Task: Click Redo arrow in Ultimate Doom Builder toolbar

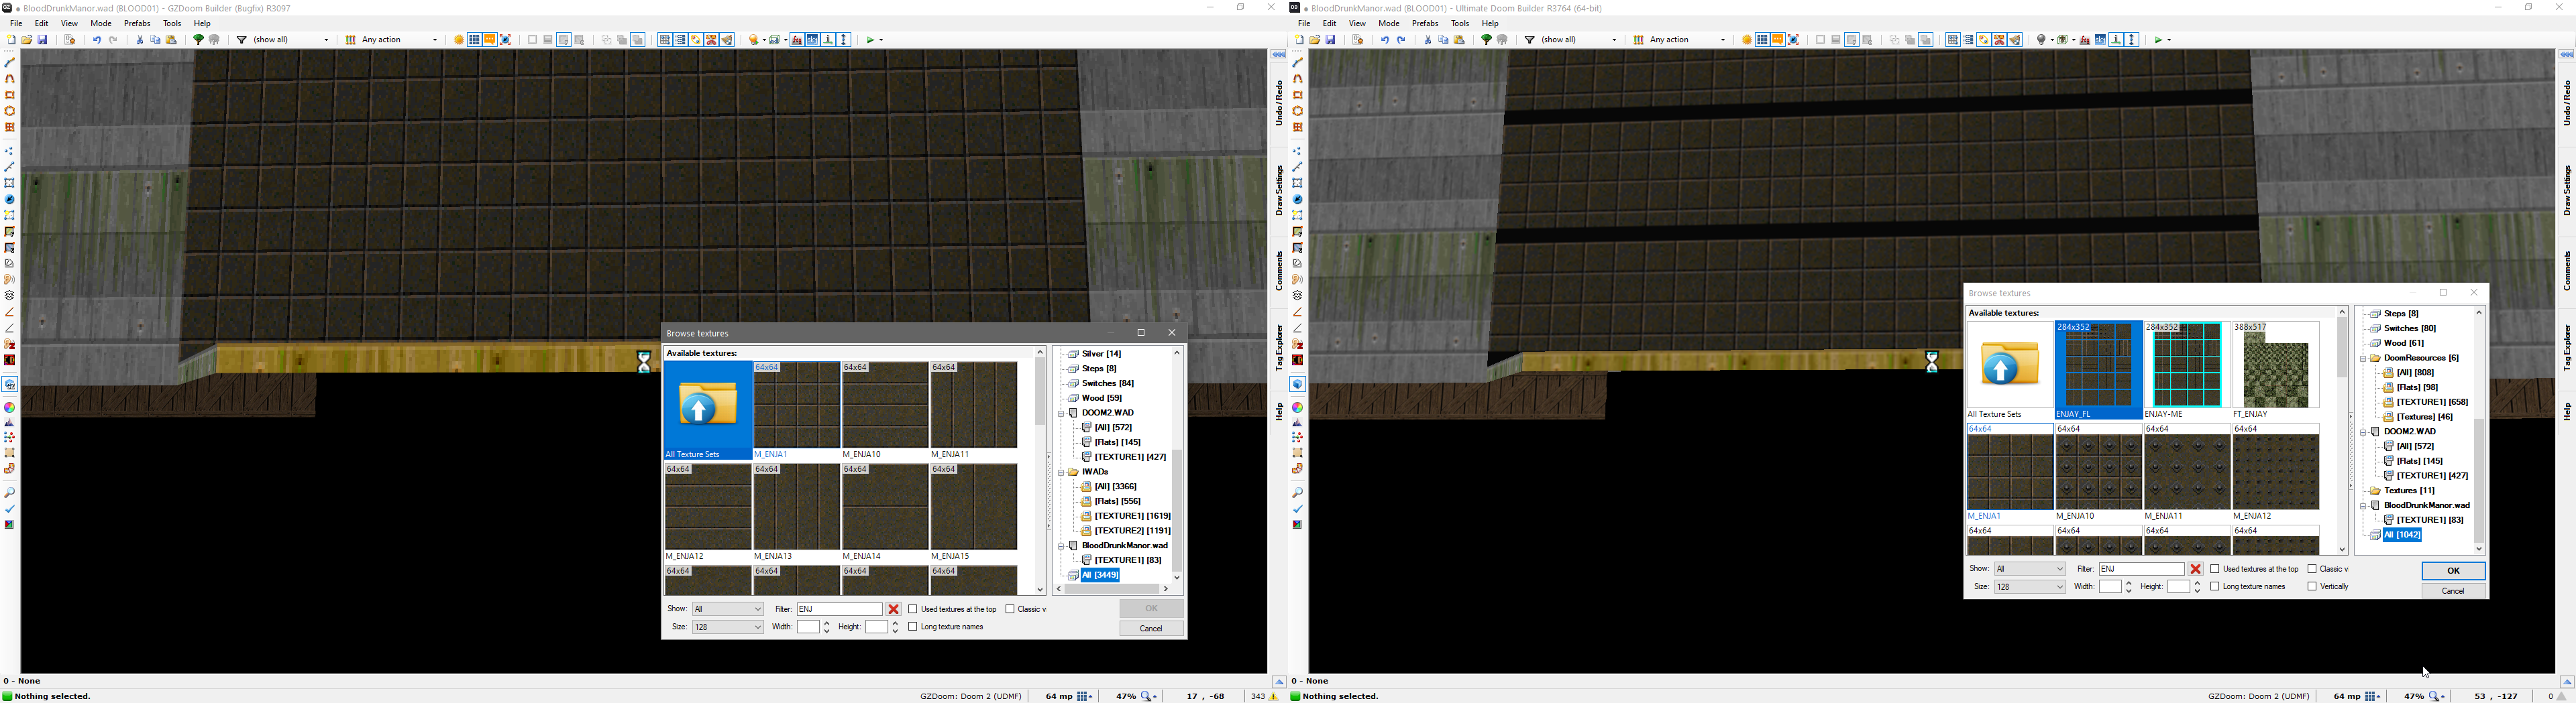Action: coord(1401,40)
